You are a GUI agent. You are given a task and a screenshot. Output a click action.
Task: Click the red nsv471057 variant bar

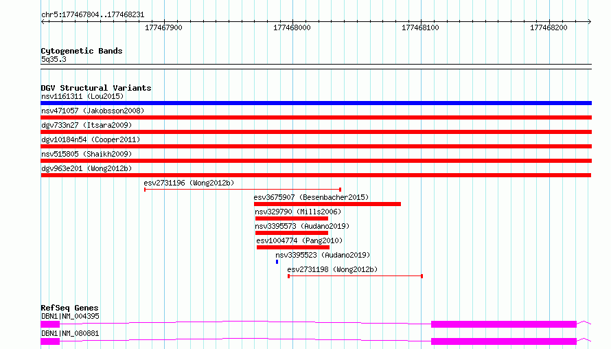pos(316,117)
